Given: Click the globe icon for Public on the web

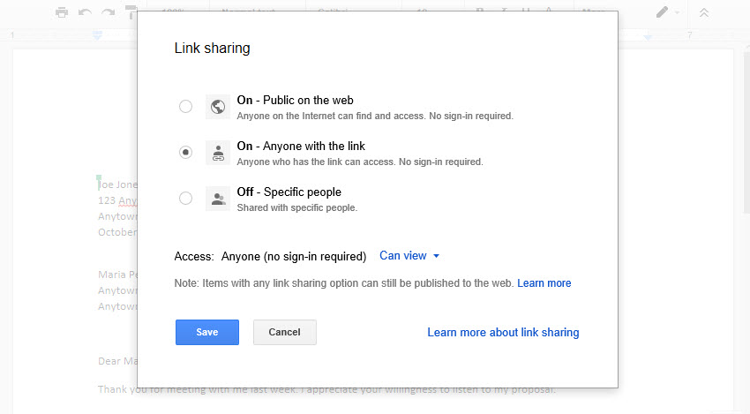Looking at the screenshot, I should (218, 107).
